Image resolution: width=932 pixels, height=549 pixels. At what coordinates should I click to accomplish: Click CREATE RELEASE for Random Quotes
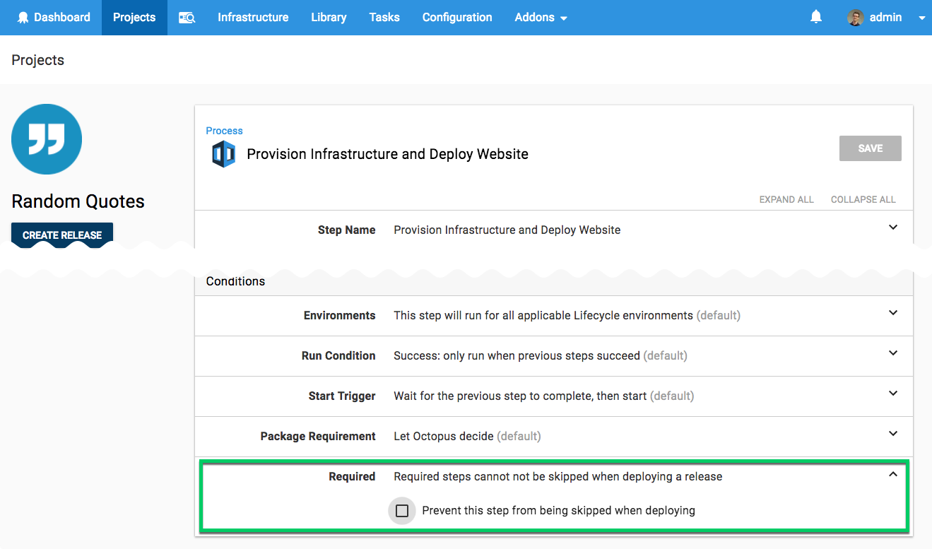coord(61,235)
